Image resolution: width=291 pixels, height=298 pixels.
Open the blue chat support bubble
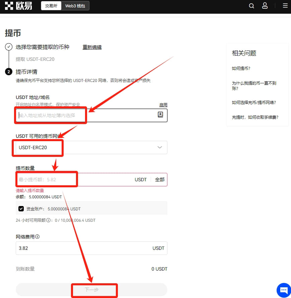[284, 290]
